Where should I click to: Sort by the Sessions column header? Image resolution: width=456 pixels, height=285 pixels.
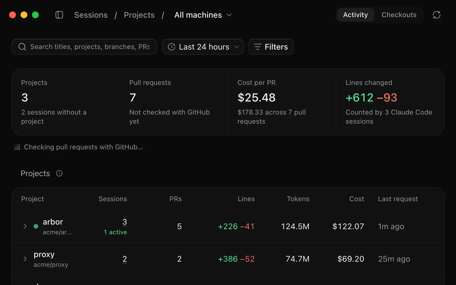(113, 199)
